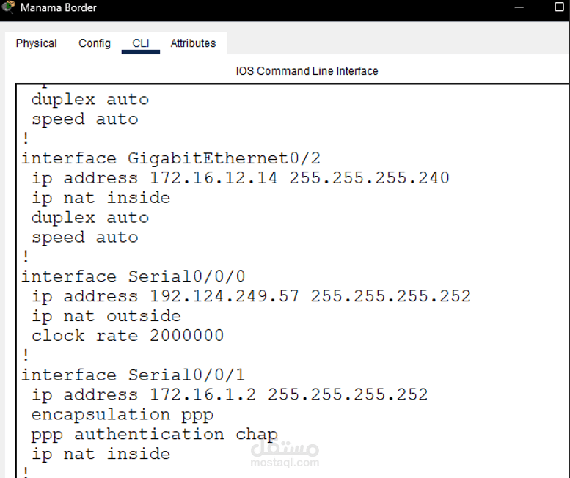570x478 pixels.
Task: Click the encapsulation ppp line
Action: pos(122,415)
